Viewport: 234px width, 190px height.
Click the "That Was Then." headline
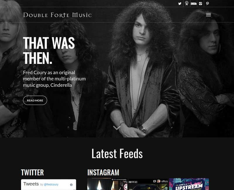click(x=49, y=50)
